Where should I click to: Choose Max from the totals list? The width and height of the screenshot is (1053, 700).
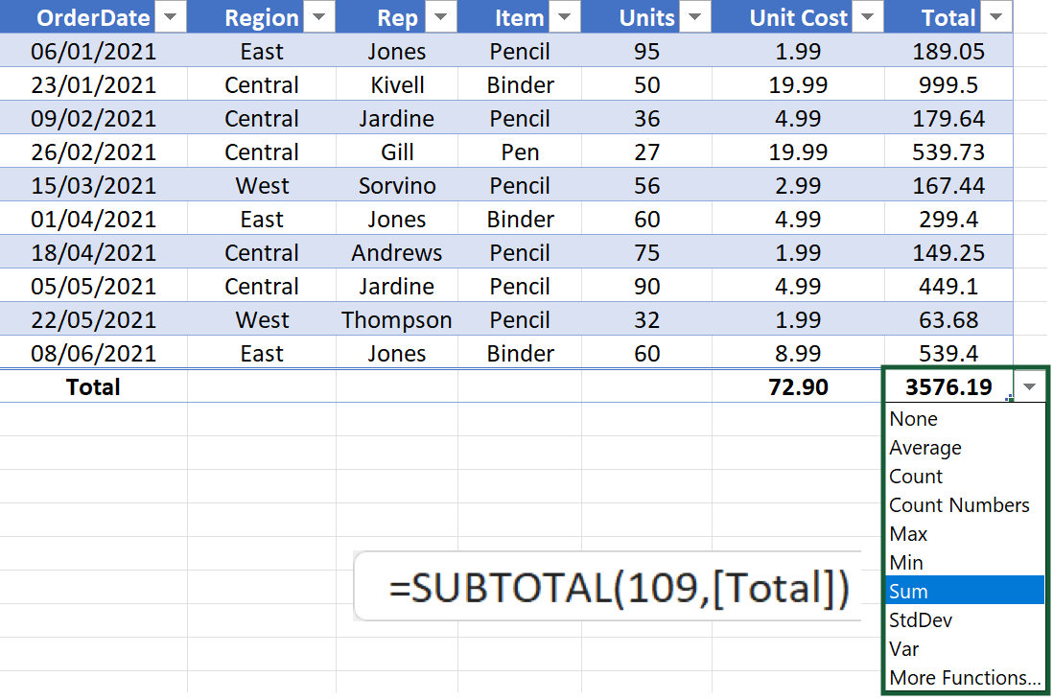click(908, 534)
